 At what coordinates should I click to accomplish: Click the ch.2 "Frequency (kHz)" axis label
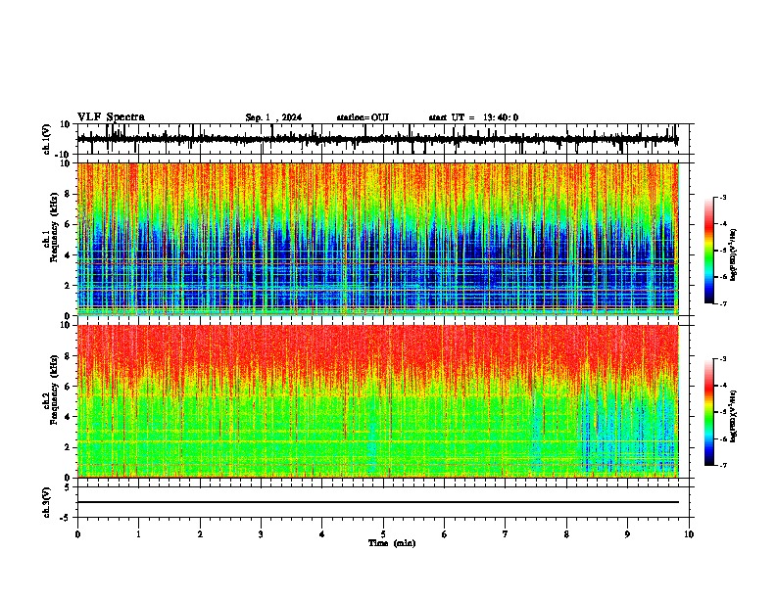(x=54, y=390)
